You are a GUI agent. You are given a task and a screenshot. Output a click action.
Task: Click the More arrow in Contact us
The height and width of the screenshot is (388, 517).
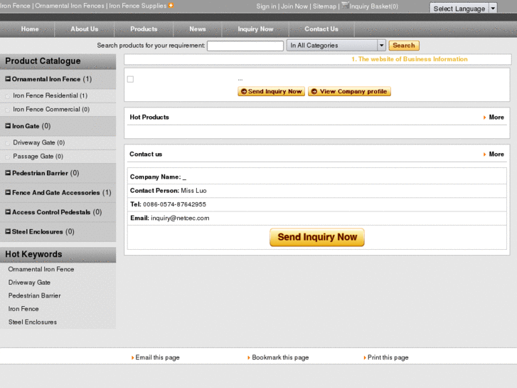tap(484, 154)
